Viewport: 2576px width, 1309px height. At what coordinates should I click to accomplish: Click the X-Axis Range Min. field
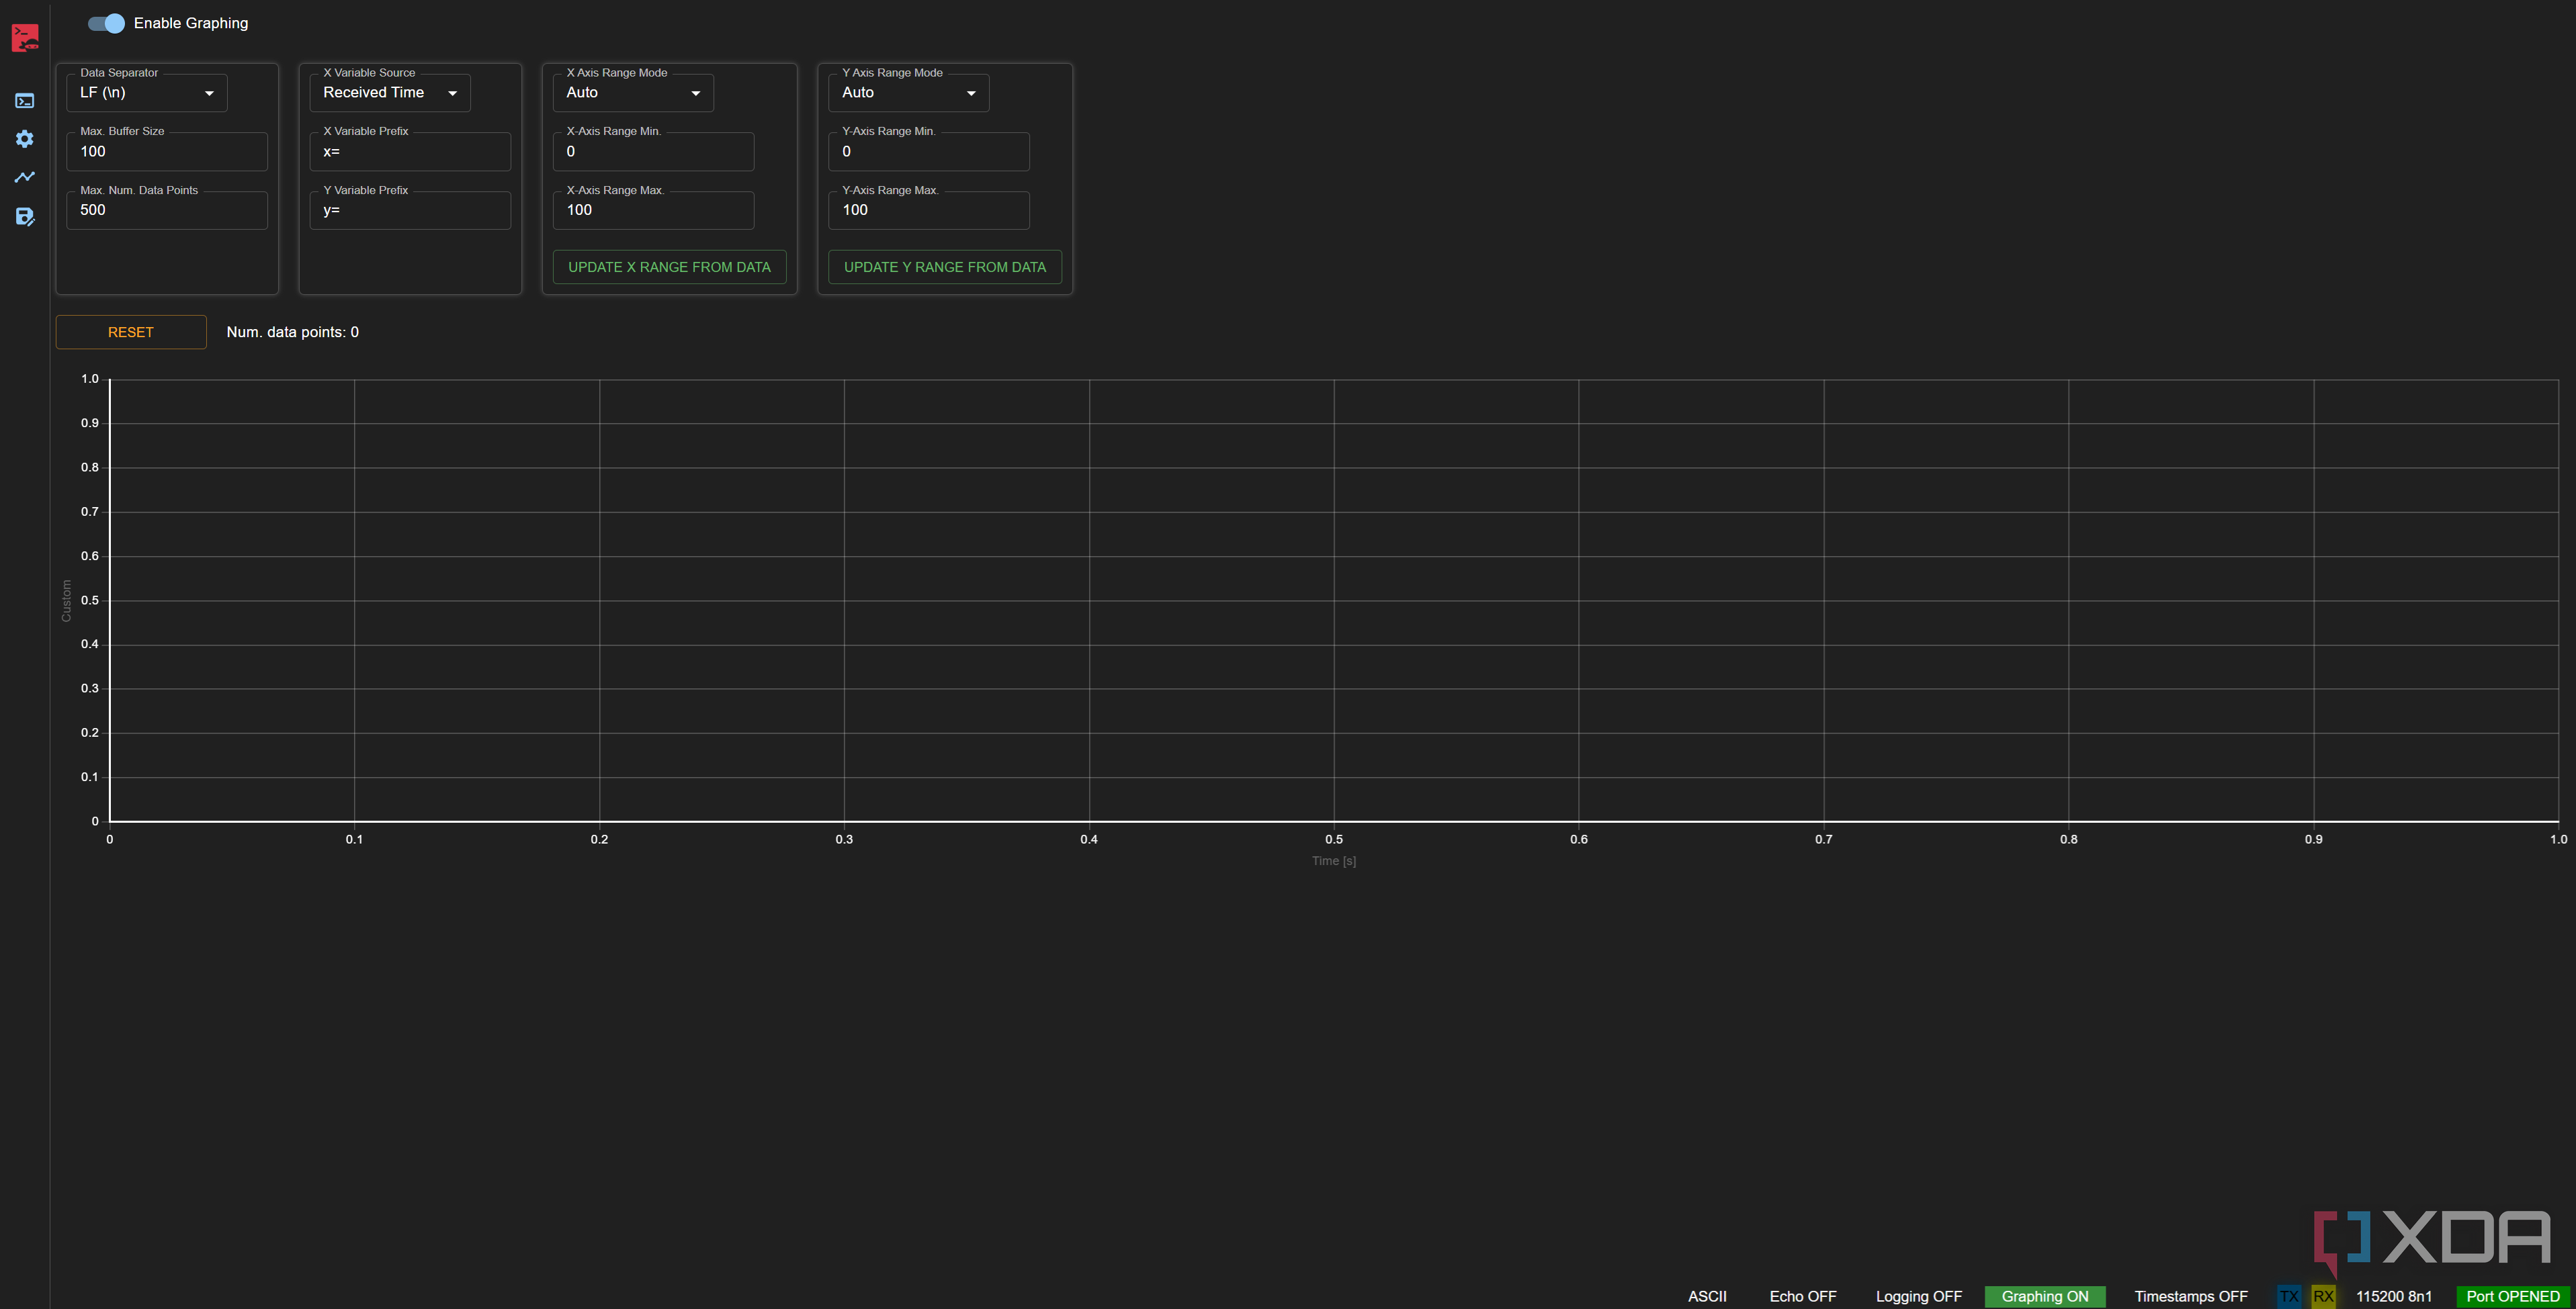pyautogui.click(x=653, y=152)
